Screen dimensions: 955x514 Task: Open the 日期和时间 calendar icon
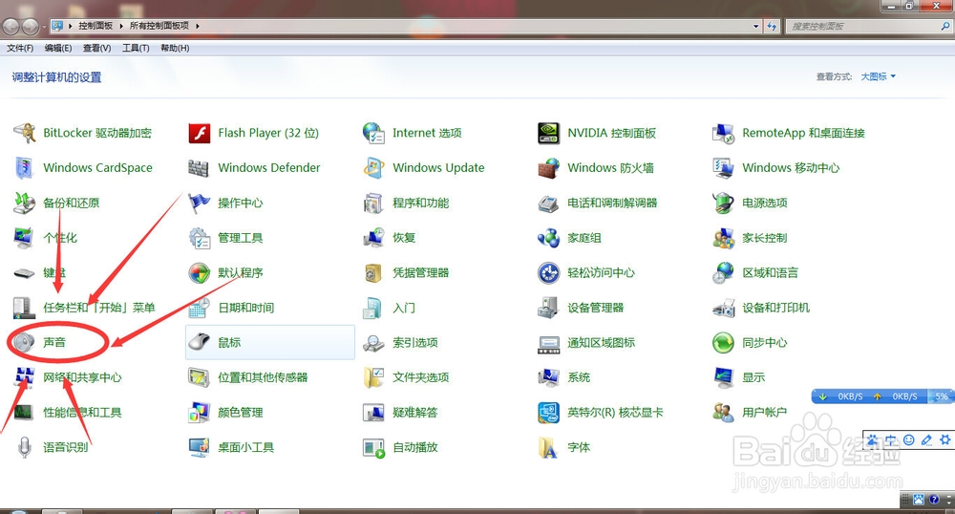coord(200,308)
